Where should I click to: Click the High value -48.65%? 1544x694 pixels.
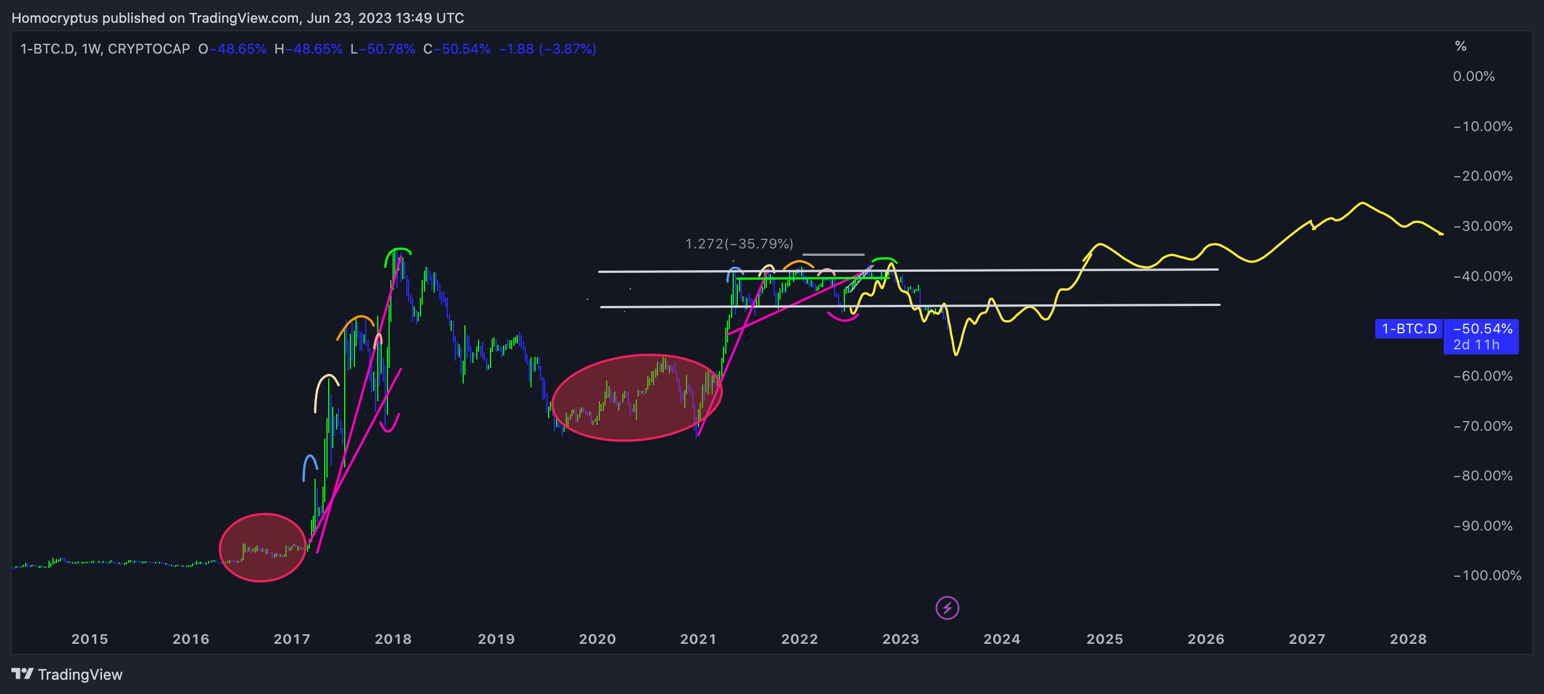(314, 48)
